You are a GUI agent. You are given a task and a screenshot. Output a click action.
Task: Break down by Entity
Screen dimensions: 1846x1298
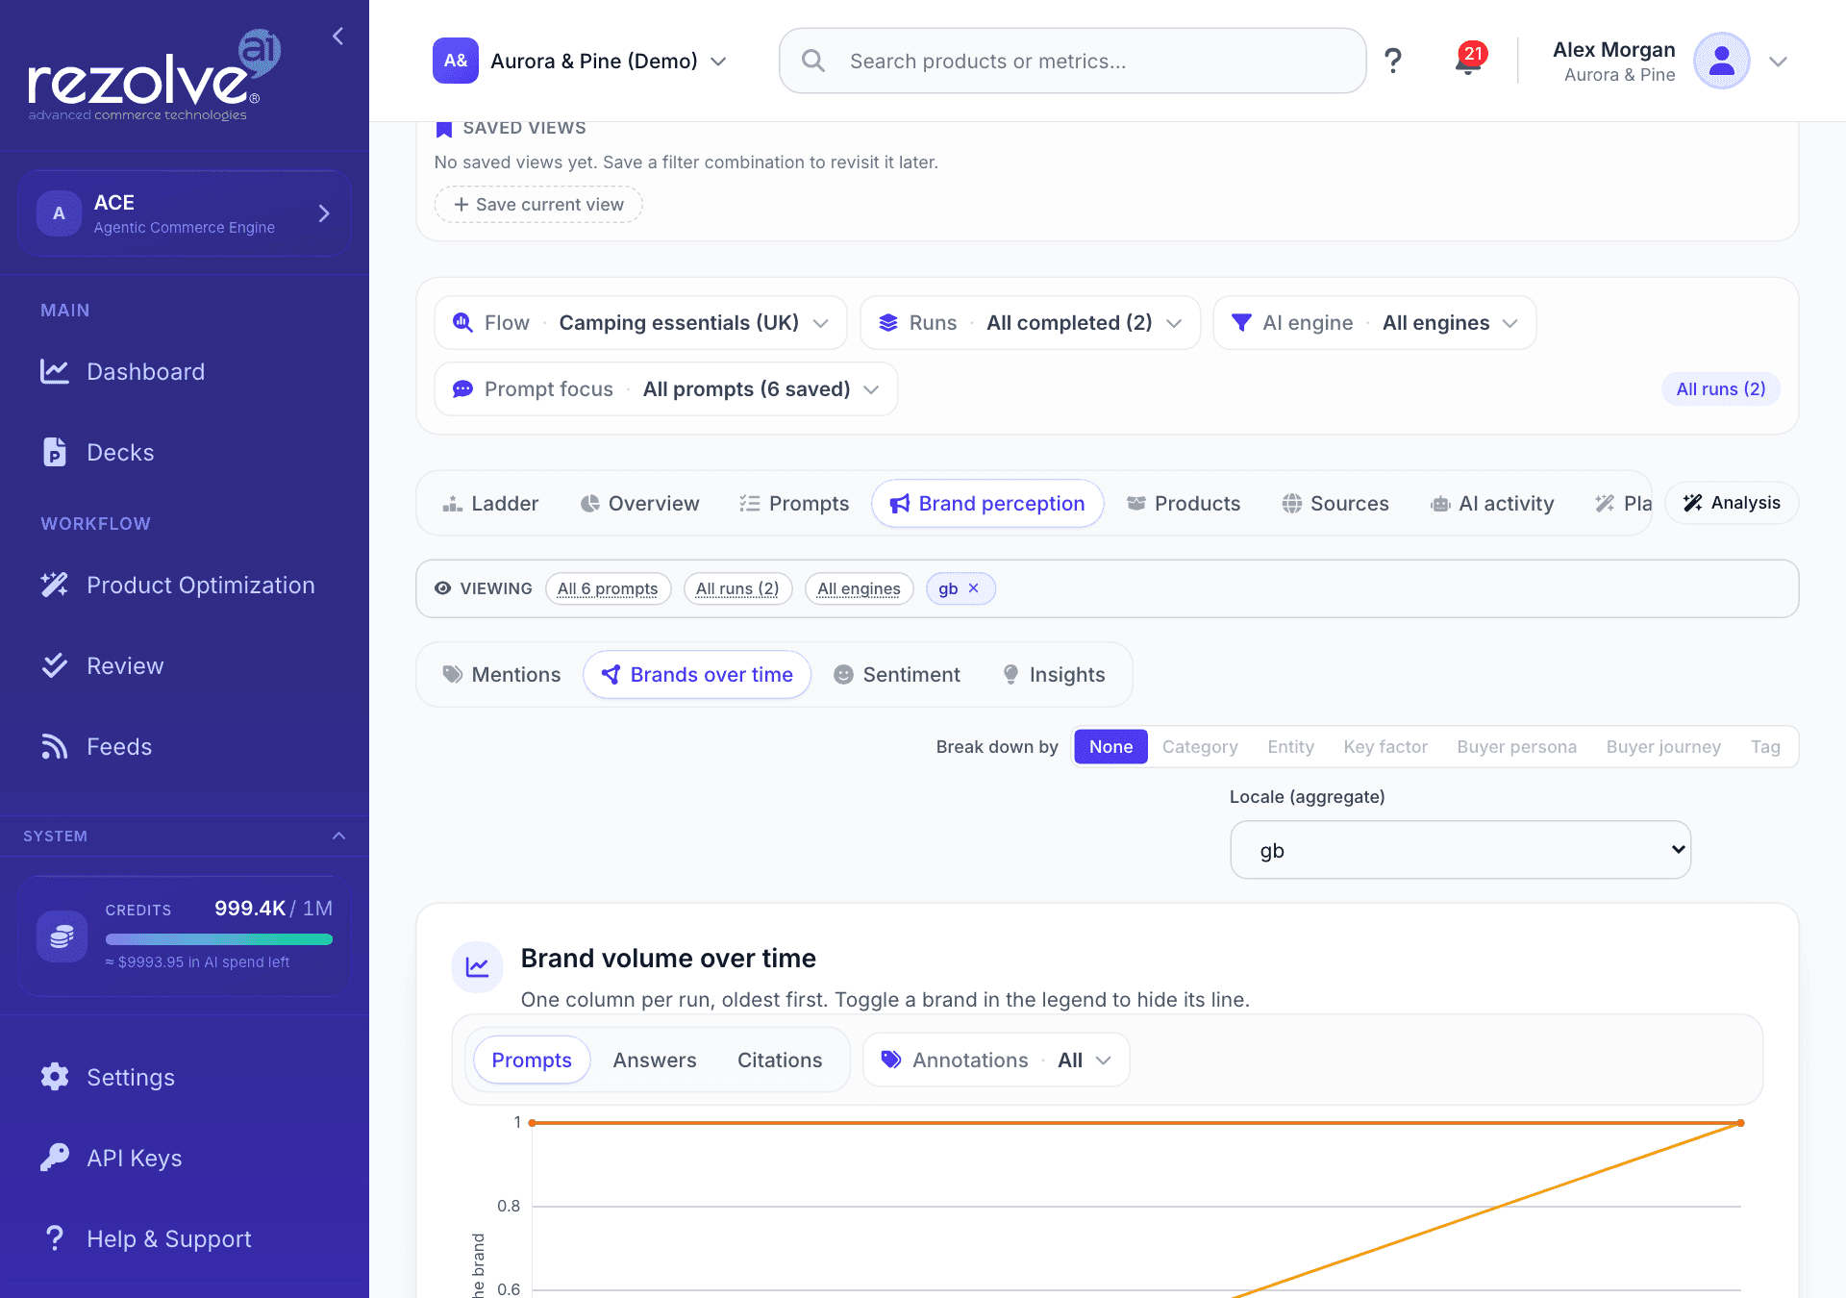[x=1290, y=747]
